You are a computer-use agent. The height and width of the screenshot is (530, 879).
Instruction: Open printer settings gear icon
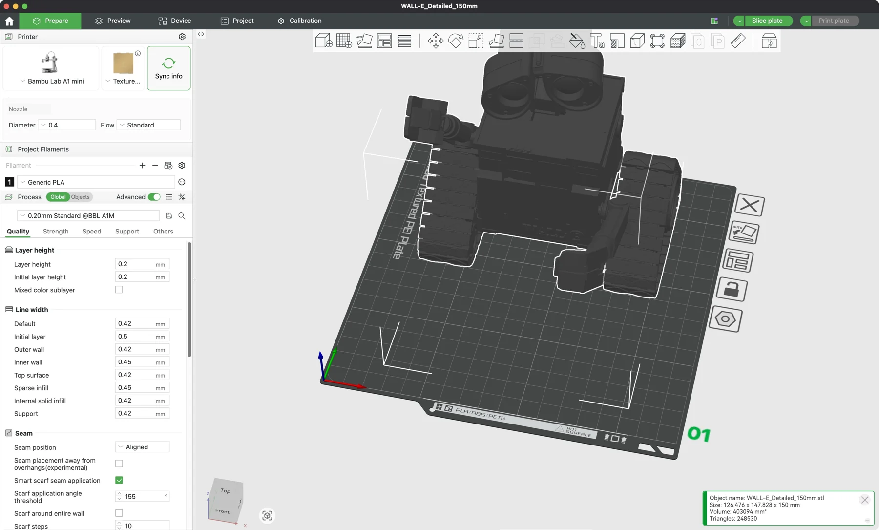[x=182, y=37]
